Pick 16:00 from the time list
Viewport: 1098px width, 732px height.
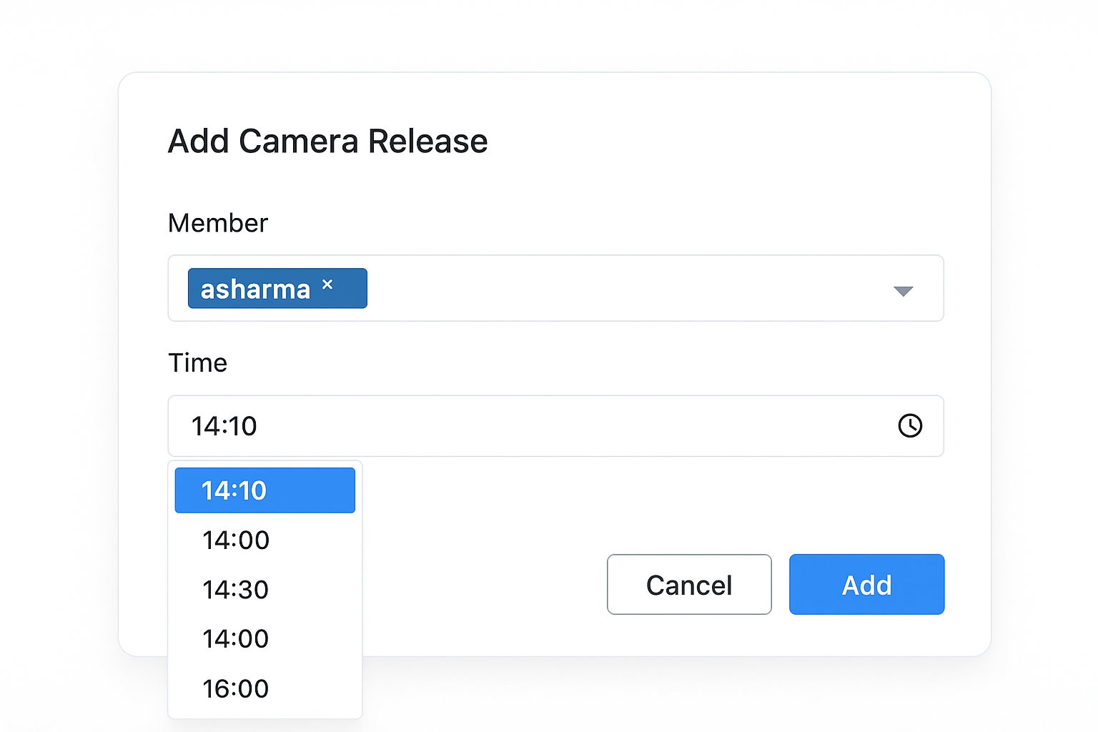[x=236, y=688]
